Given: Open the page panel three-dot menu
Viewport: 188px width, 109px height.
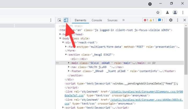Looking at the screenshot, I should pyautogui.click(x=51, y=20).
